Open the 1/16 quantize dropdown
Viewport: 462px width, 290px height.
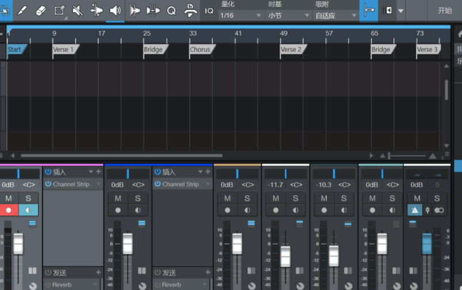(240, 16)
